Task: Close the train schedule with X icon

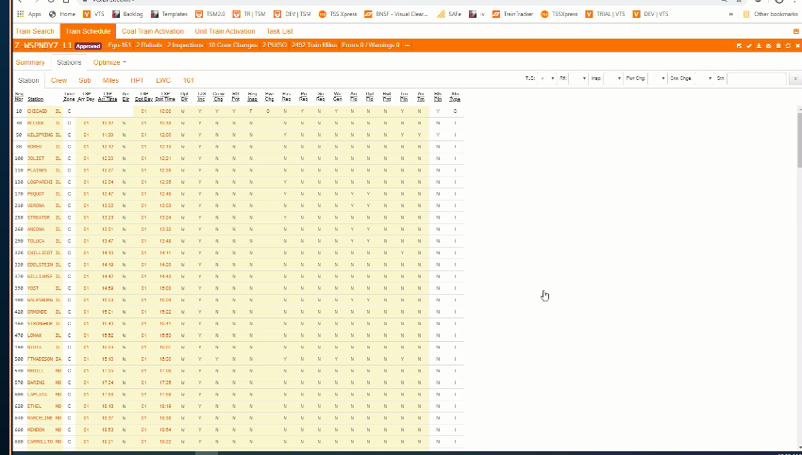Action: [797, 46]
